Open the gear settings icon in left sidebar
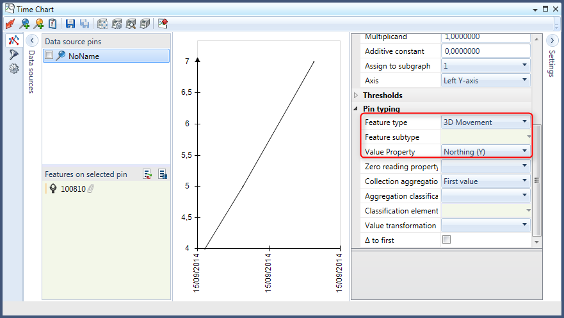564x318 pixels. click(13, 68)
